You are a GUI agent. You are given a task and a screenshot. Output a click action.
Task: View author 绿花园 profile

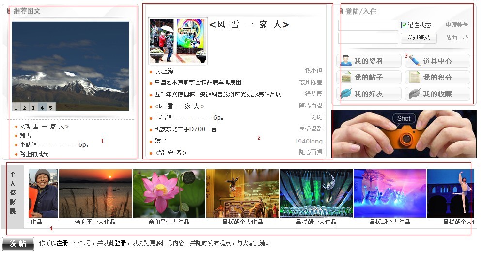click(313, 94)
